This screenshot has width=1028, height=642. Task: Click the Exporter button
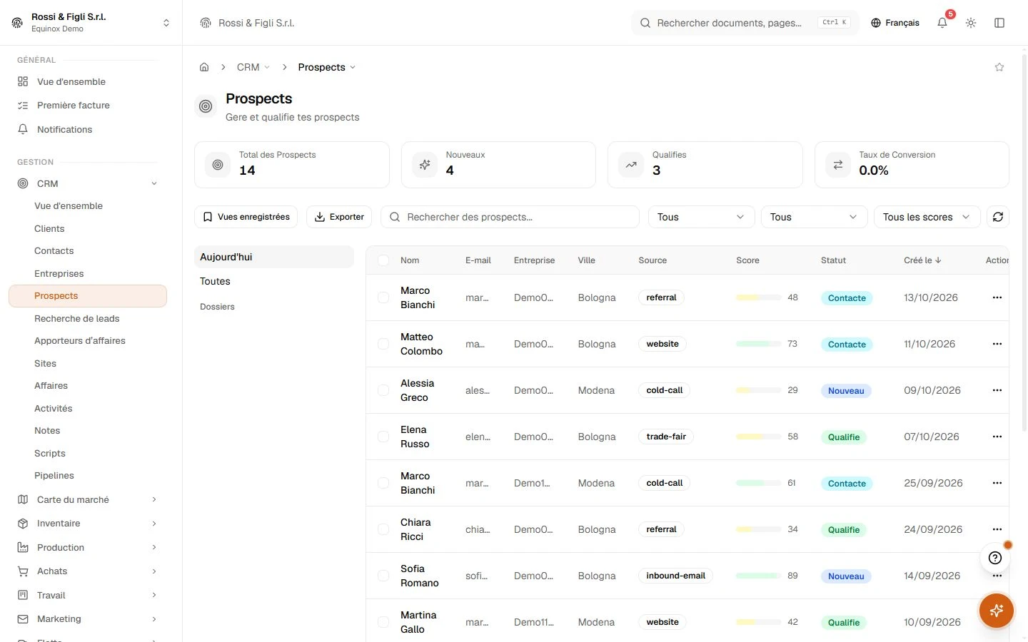tap(339, 217)
